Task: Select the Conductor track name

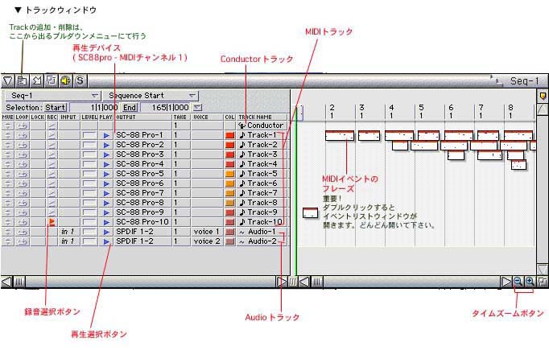Action: point(264,126)
